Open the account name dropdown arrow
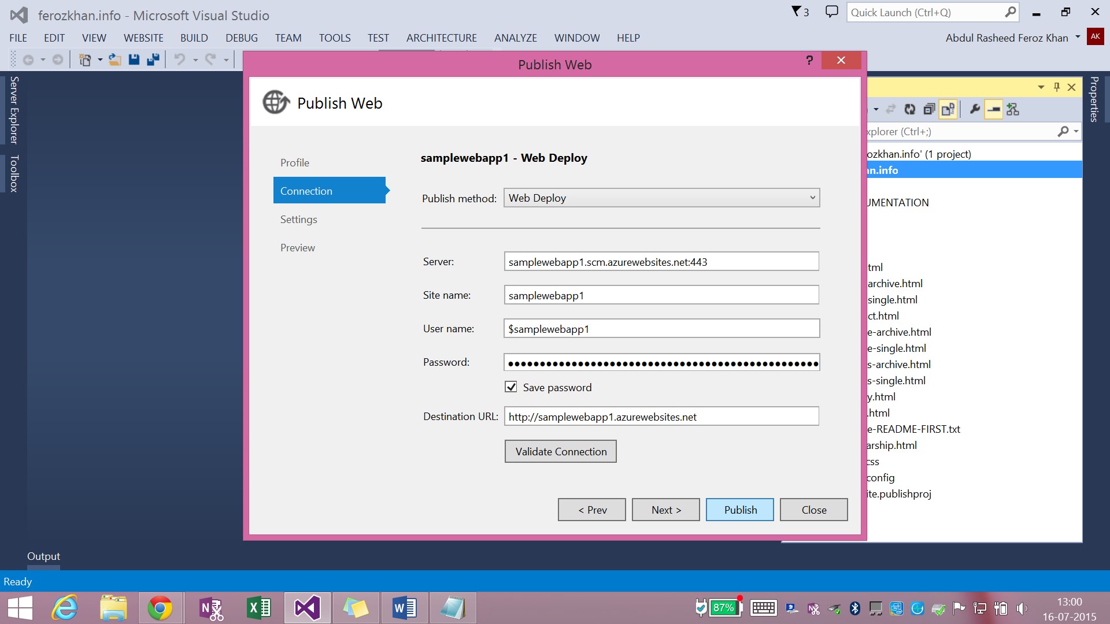The height and width of the screenshot is (624, 1110). (x=1078, y=37)
